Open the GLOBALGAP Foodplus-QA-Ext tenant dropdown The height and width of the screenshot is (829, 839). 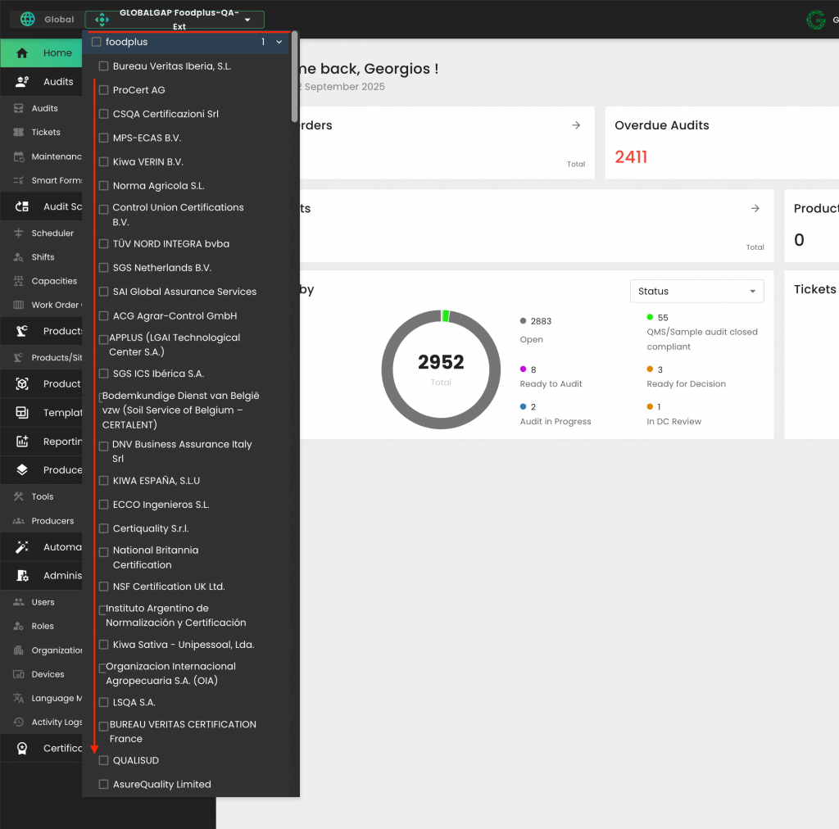click(175, 20)
